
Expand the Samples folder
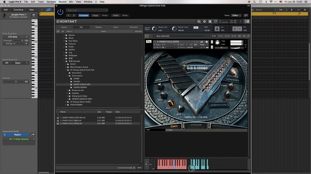click(x=68, y=93)
